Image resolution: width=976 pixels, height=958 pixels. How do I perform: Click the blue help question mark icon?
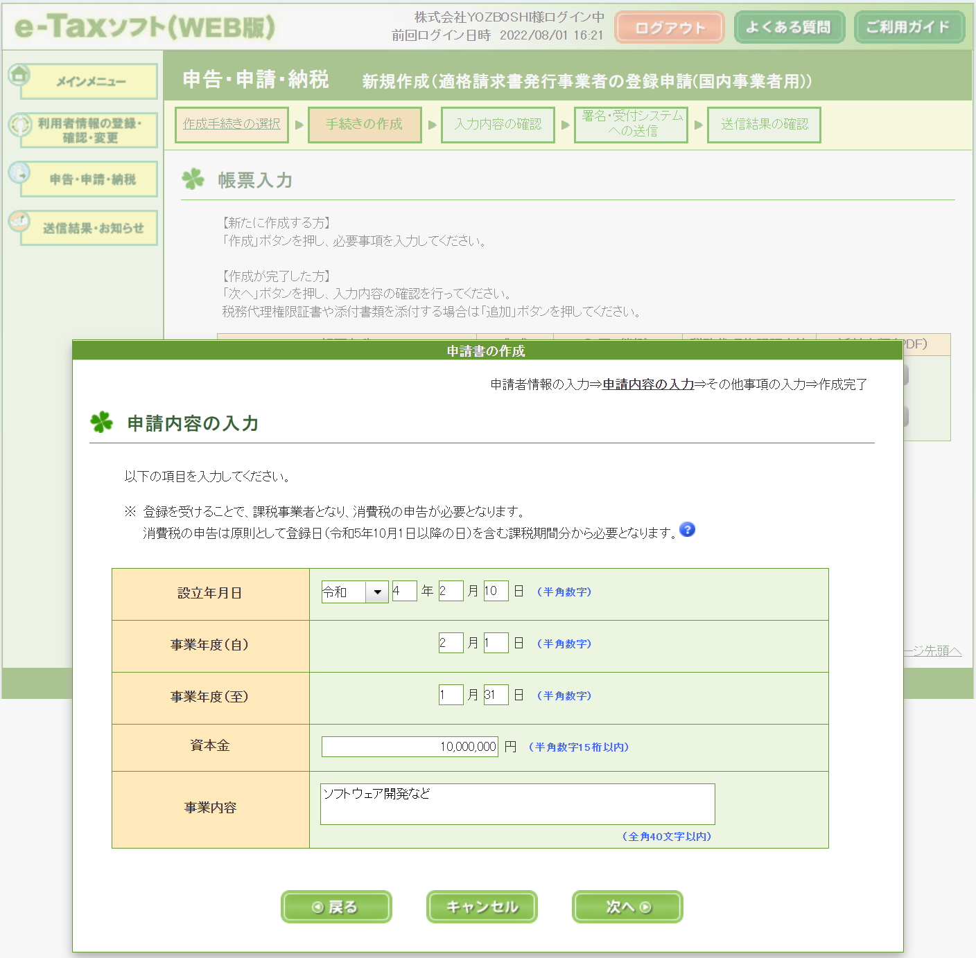click(687, 530)
